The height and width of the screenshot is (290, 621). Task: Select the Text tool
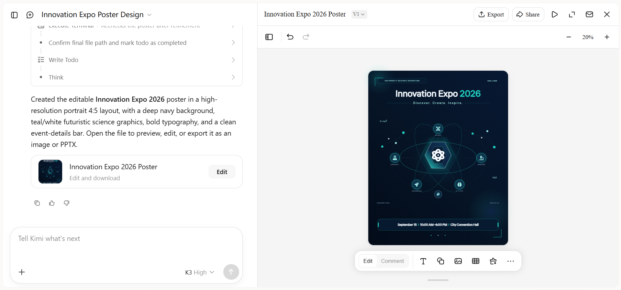click(423, 261)
